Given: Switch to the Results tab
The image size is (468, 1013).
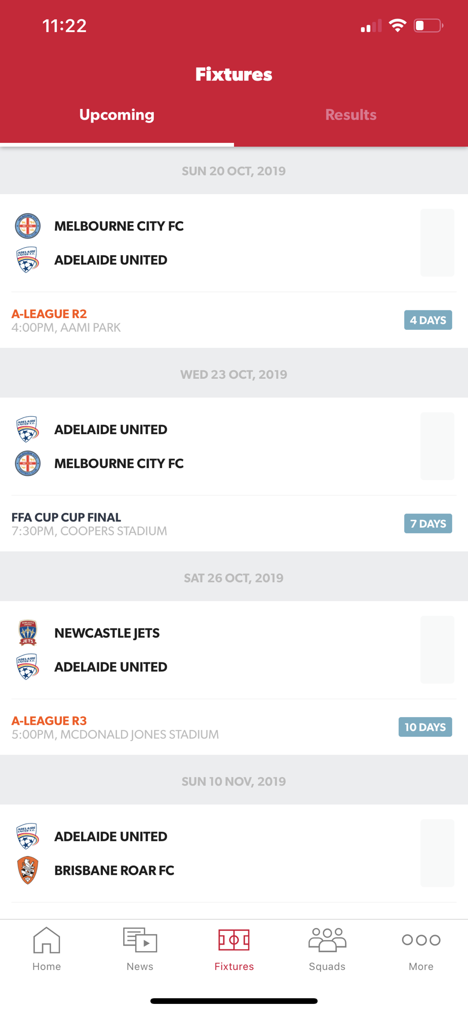Looking at the screenshot, I should tap(351, 115).
